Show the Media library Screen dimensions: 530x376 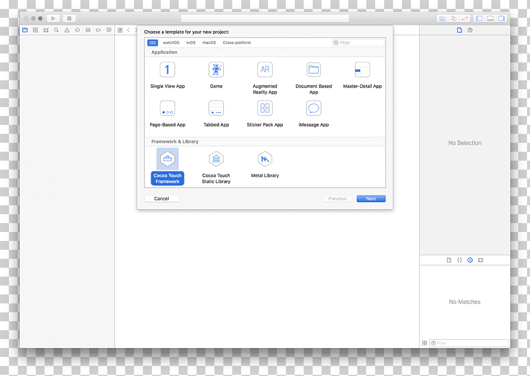[481, 260]
